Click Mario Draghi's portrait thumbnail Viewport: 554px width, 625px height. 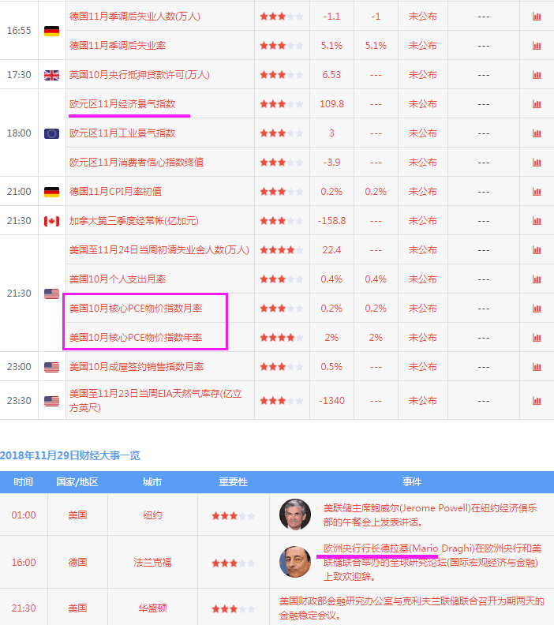click(295, 562)
